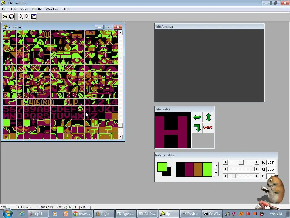Pick the black palette color swatch
The width and height of the screenshot is (290, 218).
click(x=180, y=169)
